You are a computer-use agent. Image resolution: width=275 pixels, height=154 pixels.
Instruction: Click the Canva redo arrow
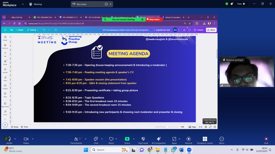pos(49,30)
